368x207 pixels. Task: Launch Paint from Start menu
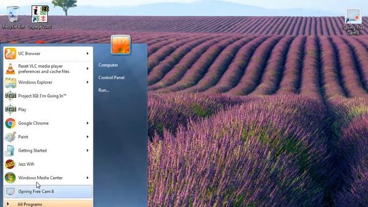tap(48, 137)
